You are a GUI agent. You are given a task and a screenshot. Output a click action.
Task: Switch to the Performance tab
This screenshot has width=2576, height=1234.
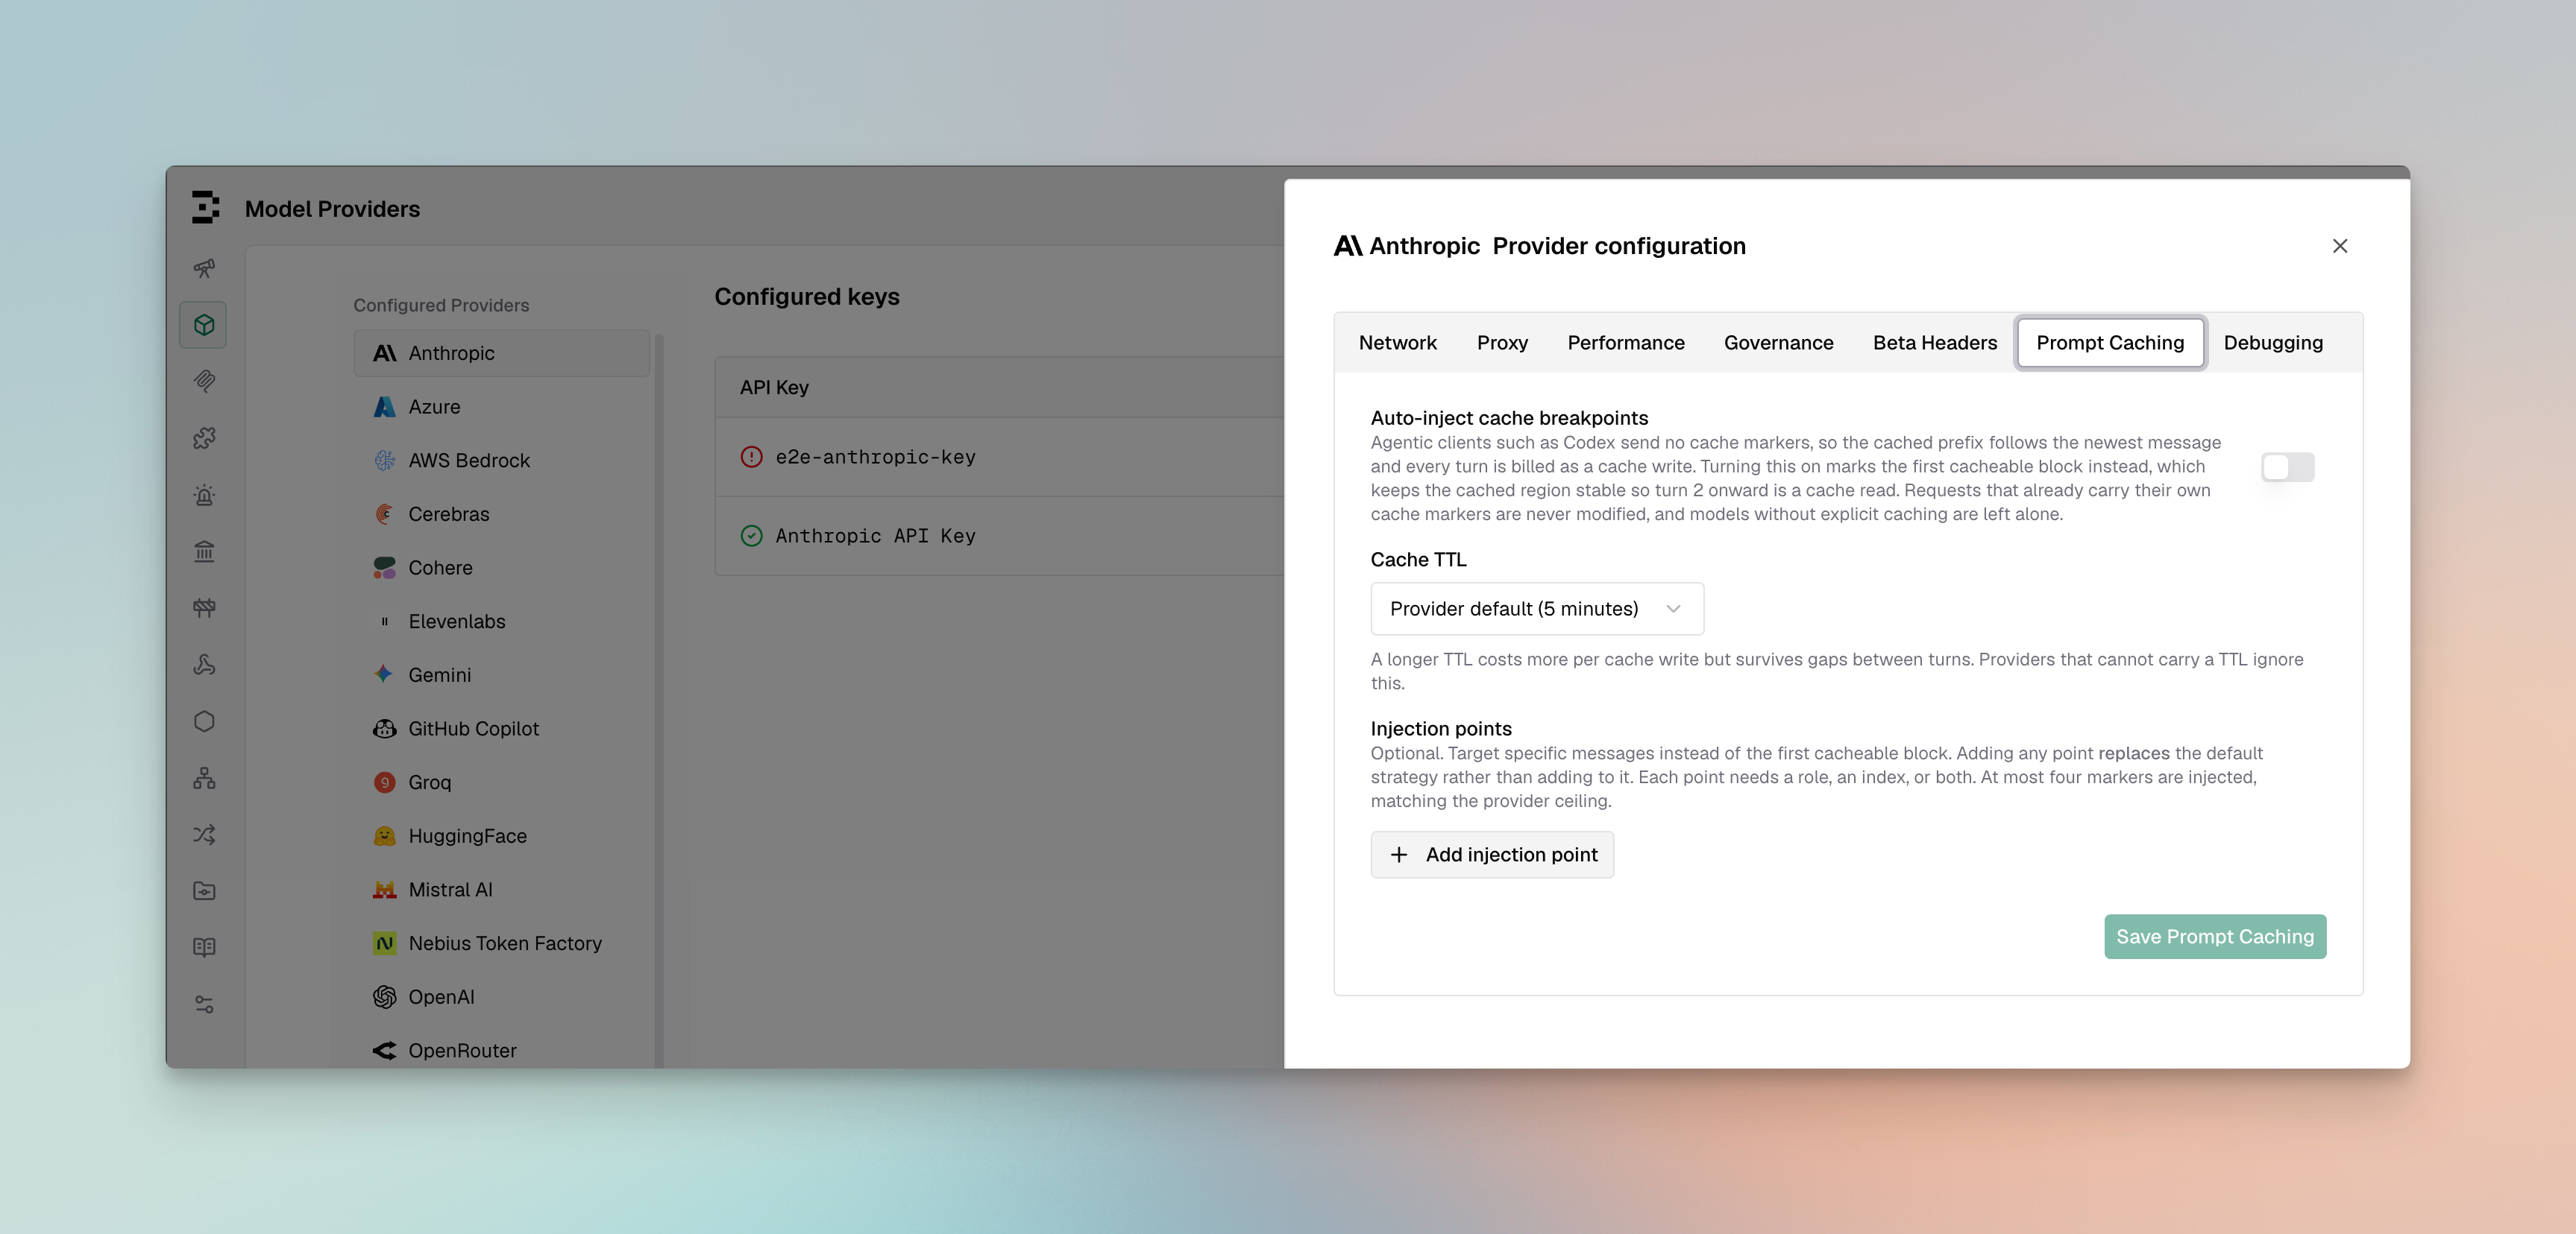[1625, 343]
